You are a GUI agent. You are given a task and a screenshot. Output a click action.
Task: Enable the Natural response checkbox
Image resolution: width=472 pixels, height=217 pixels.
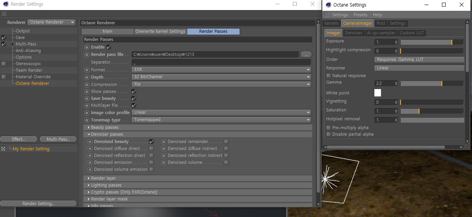pyautogui.click(x=329, y=76)
